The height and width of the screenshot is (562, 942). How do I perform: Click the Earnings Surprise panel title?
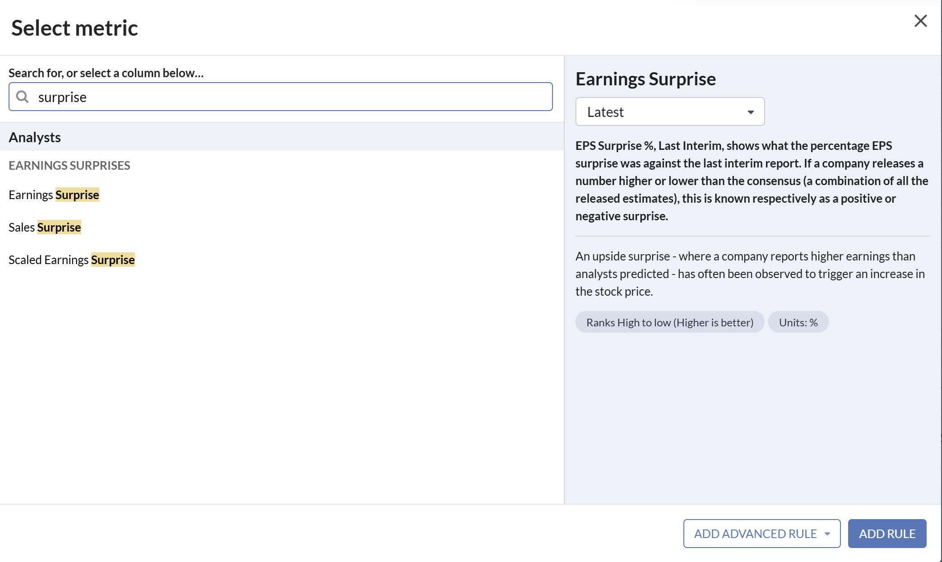click(645, 79)
